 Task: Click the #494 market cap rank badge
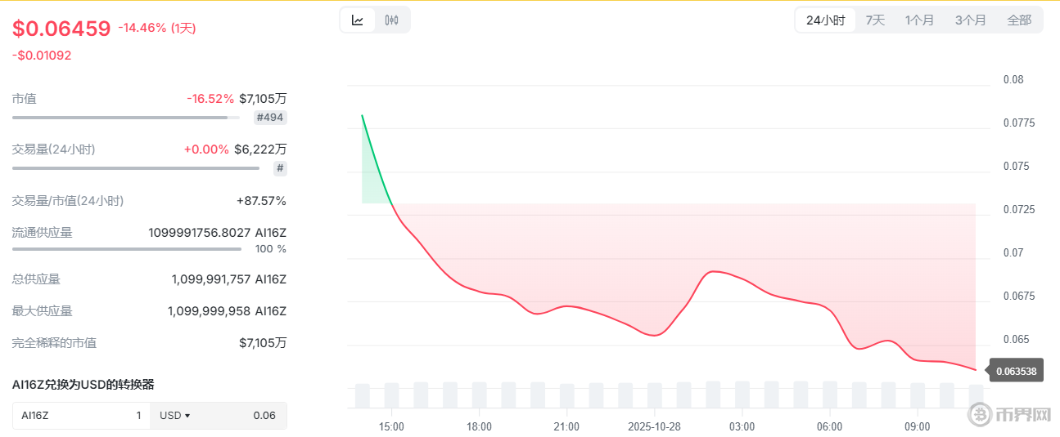pyautogui.click(x=270, y=118)
